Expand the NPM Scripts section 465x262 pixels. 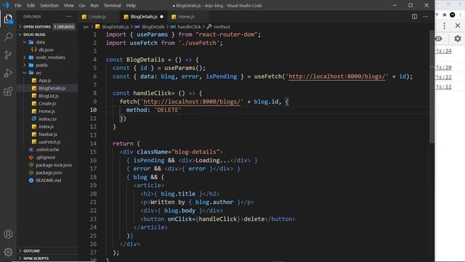(x=47, y=258)
